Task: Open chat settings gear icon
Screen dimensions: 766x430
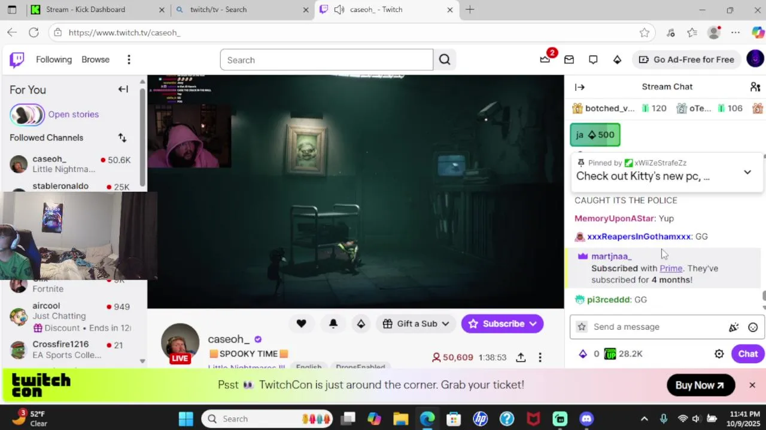Action: pos(719,354)
